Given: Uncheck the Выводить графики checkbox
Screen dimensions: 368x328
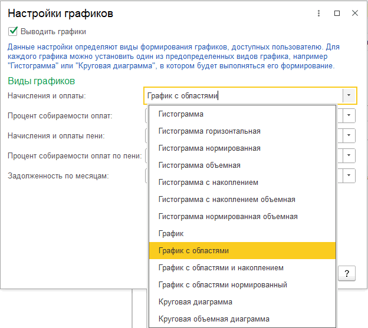Looking at the screenshot, I should [x=13, y=31].
